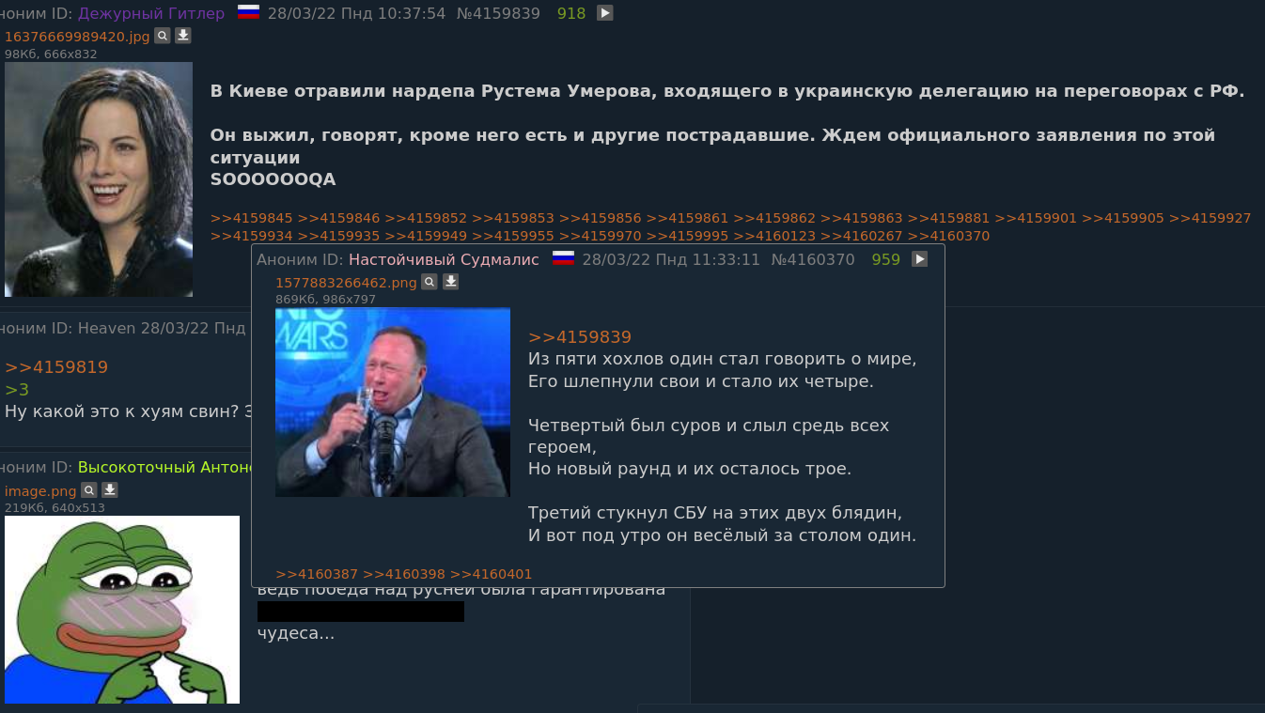Click download icon next to 16376669989420.jpg
The width and height of the screenshot is (1265, 713).
pyautogui.click(x=183, y=36)
